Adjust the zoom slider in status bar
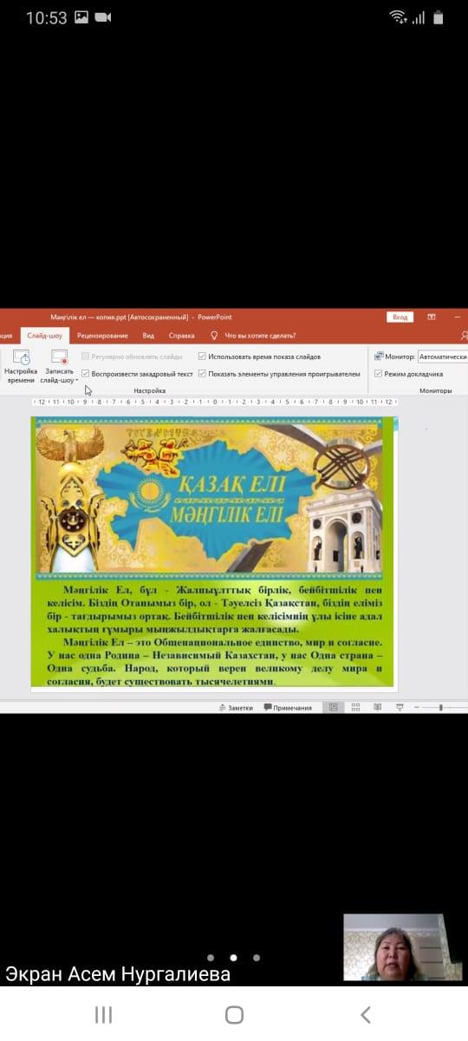This screenshot has width=468, height=1041. 442,708
